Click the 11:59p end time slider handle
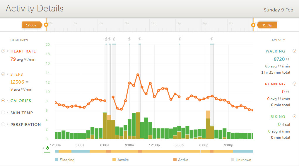 (x=253, y=25)
